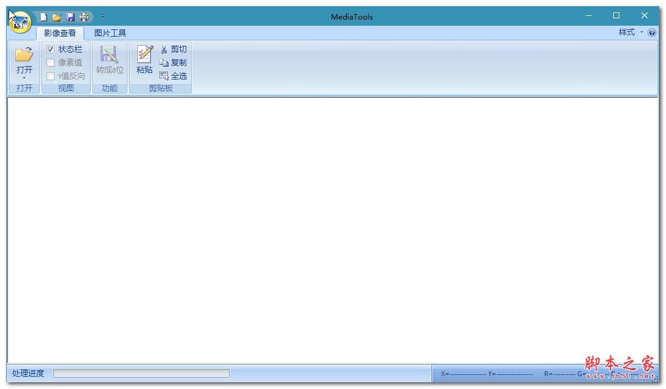This screenshot has height=389, width=666.
Task: Click the help question mark icon
Action: 651,32
